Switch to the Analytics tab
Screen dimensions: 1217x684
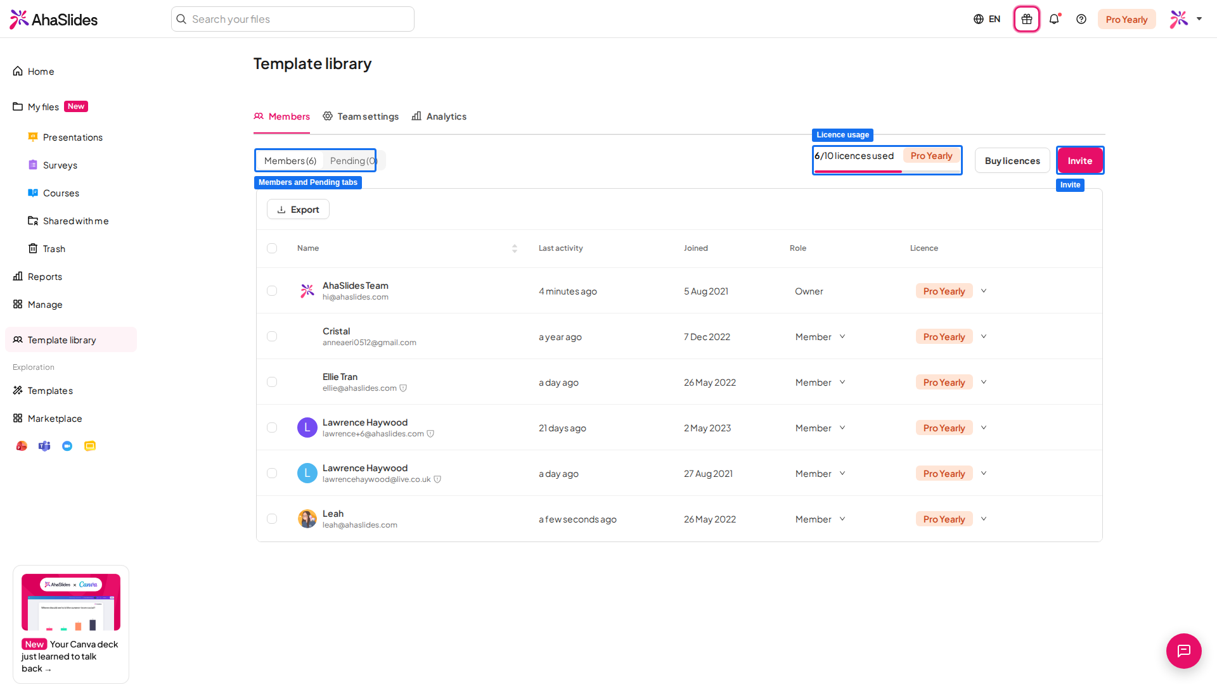(x=439, y=117)
